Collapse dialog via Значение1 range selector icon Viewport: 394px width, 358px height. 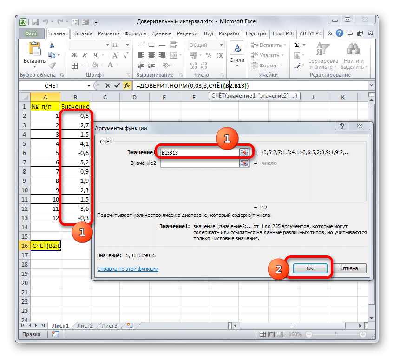(244, 152)
